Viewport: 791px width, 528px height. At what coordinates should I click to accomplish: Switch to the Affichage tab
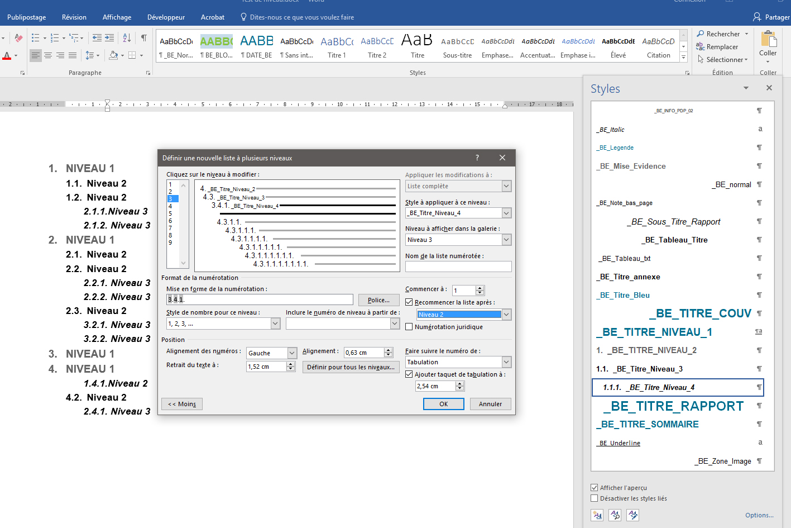click(117, 17)
